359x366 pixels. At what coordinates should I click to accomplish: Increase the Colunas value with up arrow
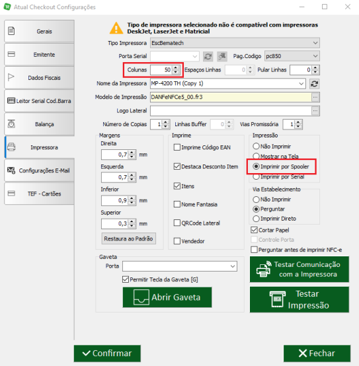click(176, 67)
